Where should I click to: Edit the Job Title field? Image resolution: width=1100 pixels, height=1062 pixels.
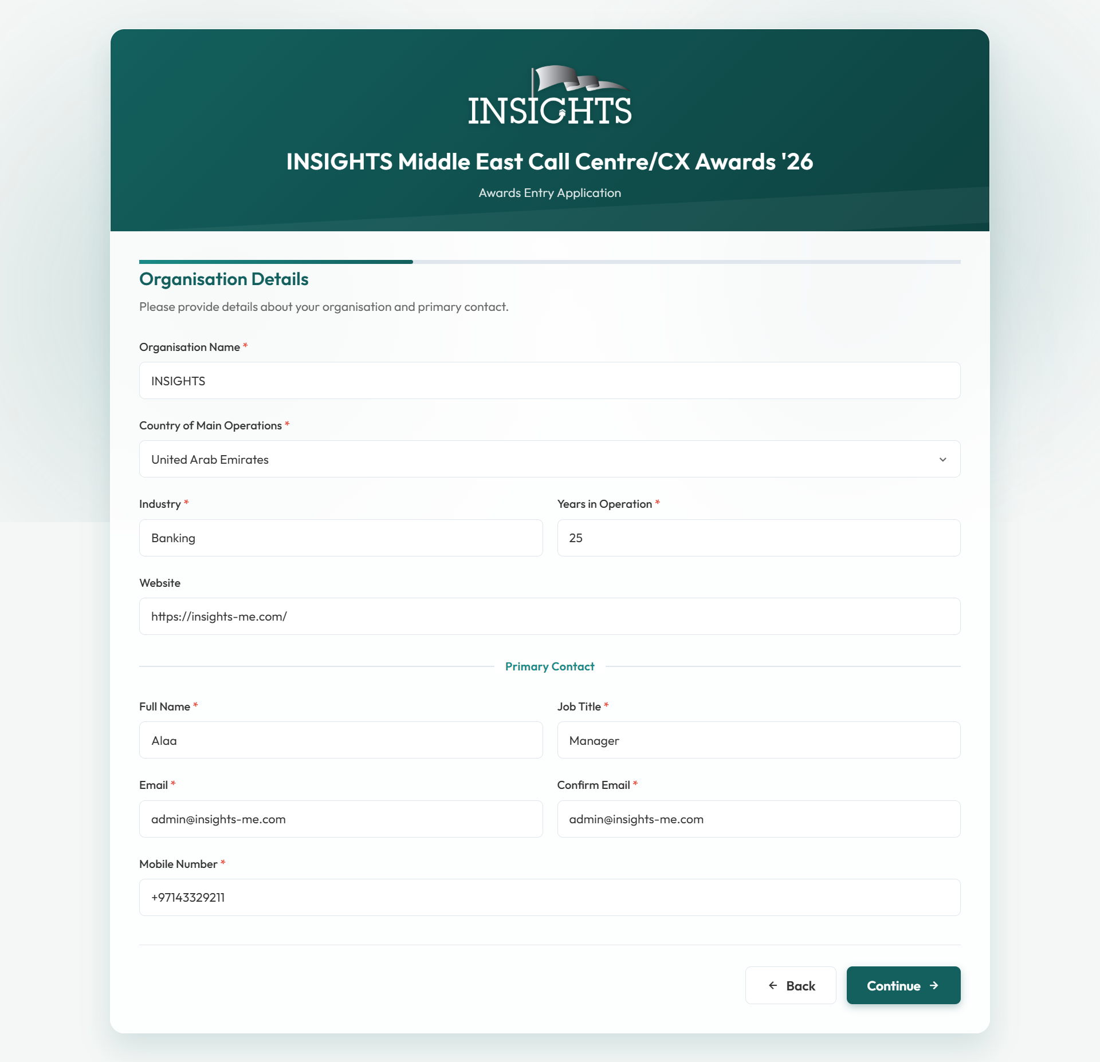point(759,740)
